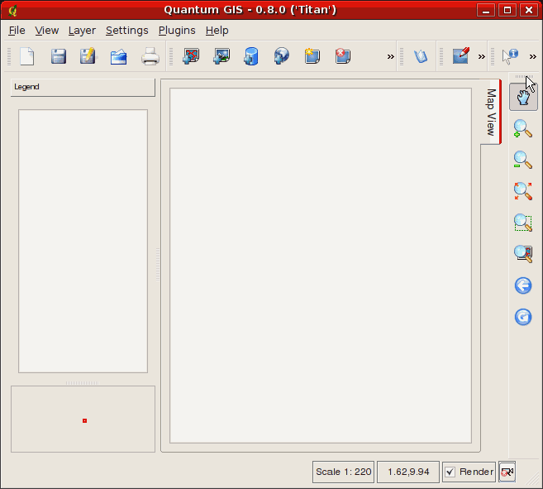
Task: Select the Map View tab
Action: 491,112
